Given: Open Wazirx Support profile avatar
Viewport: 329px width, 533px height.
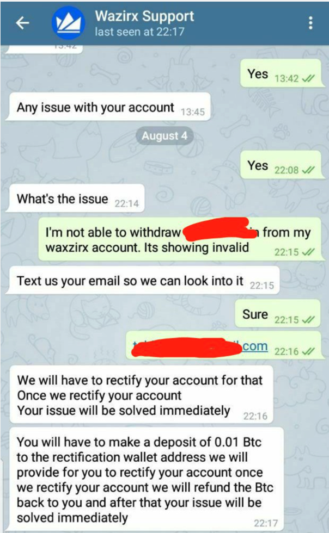Looking at the screenshot, I should (x=69, y=23).
